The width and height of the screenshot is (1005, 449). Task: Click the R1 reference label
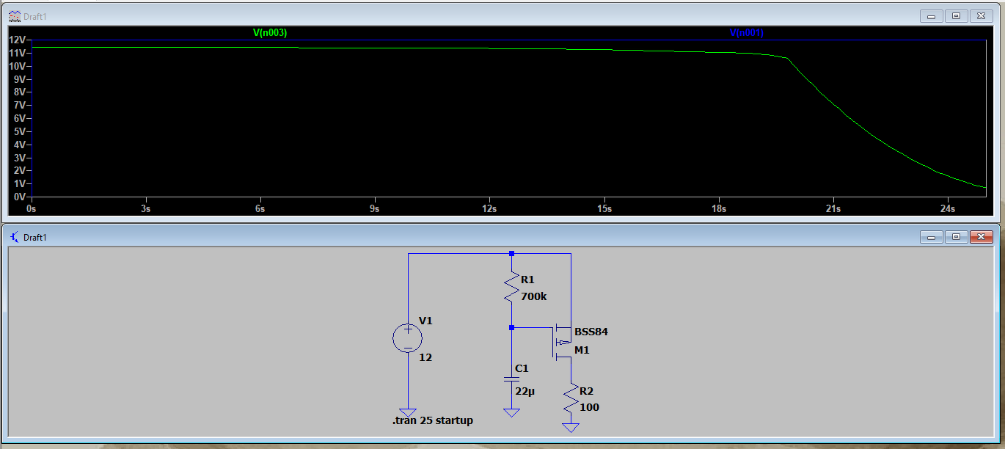[x=528, y=280]
